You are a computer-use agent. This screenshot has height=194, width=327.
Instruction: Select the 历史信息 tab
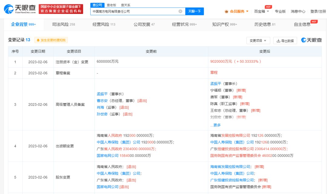click(x=265, y=25)
